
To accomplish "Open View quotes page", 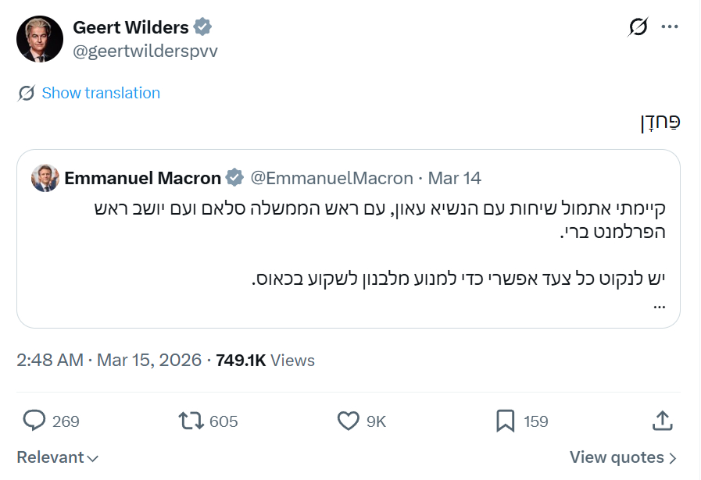I will pyautogui.click(x=623, y=457).
